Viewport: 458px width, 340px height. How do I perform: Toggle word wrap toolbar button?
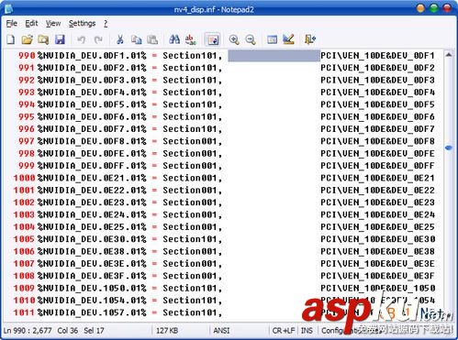213,39
